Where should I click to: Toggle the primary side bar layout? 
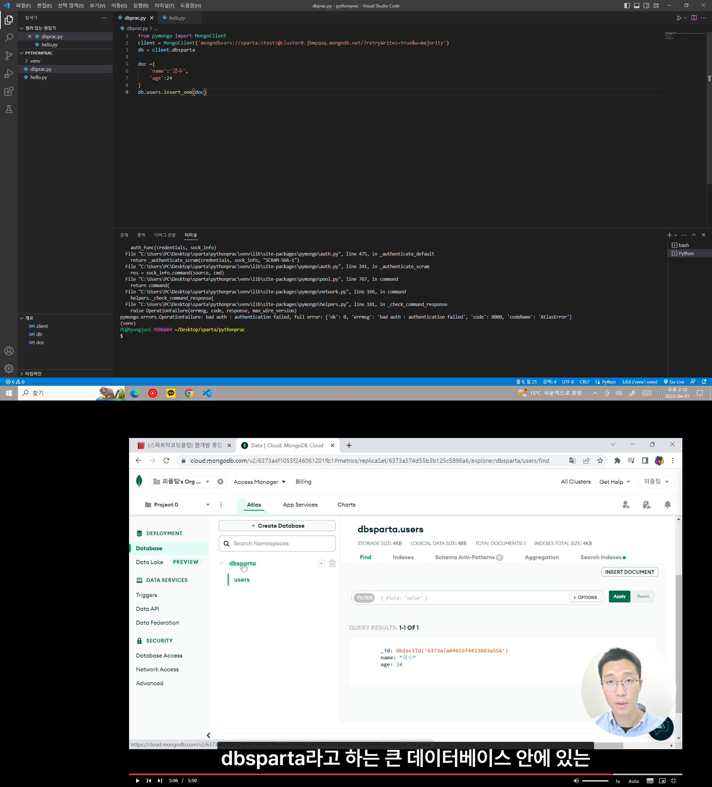pos(627,6)
